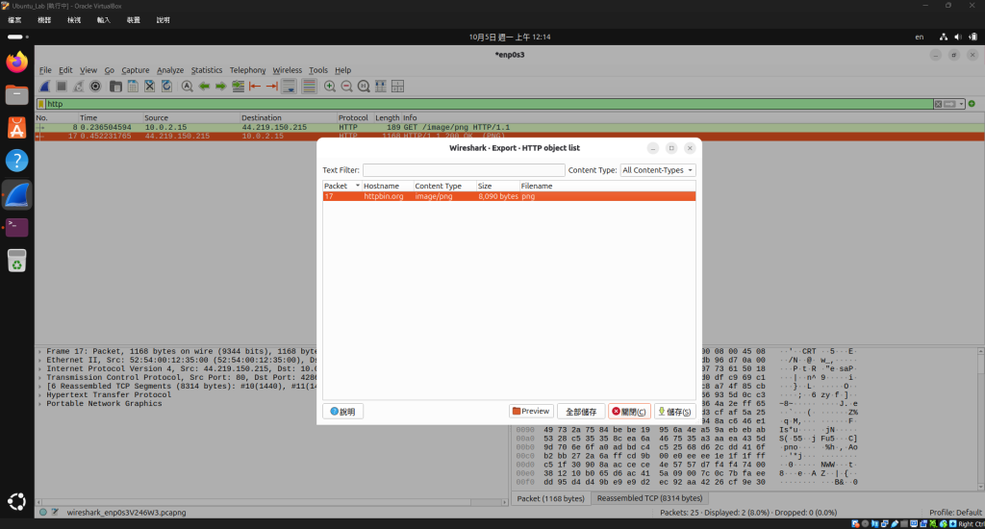Apply the display filter arrow
The height and width of the screenshot is (529, 985).
tap(949, 104)
